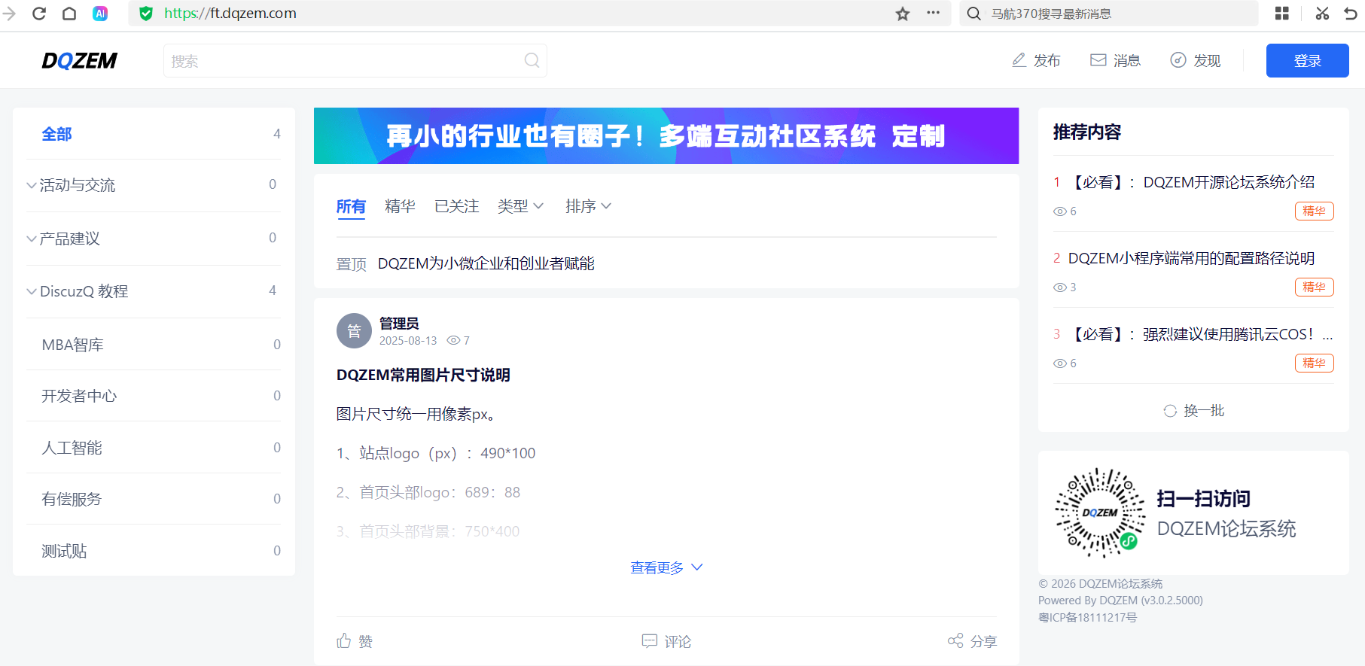Bookmark page with browser star icon
The width and height of the screenshot is (1365, 666).
pyautogui.click(x=903, y=14)
